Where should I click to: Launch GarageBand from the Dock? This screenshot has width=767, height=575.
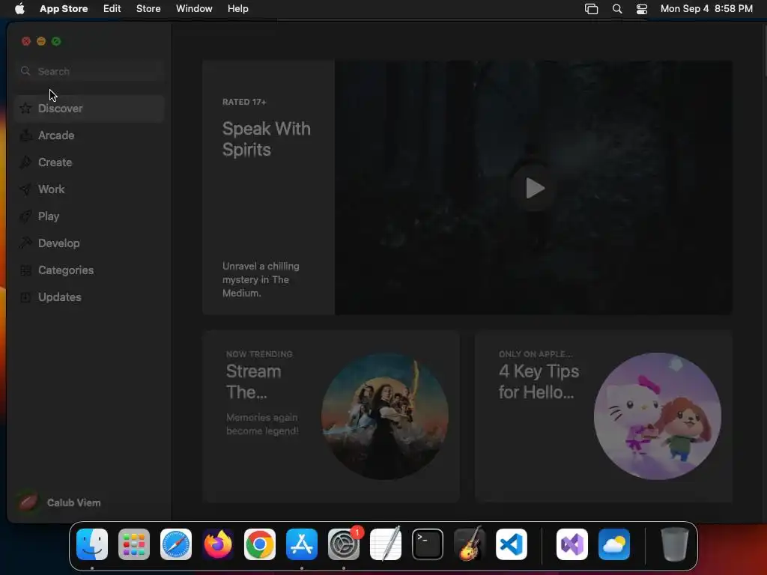(x=470, y=544)
